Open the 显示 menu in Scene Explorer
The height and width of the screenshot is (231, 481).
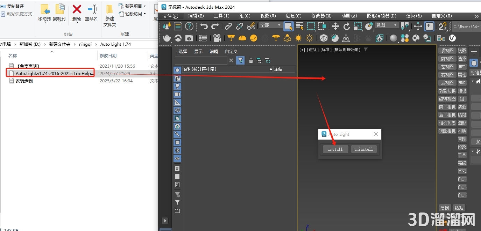coord(198,51)
